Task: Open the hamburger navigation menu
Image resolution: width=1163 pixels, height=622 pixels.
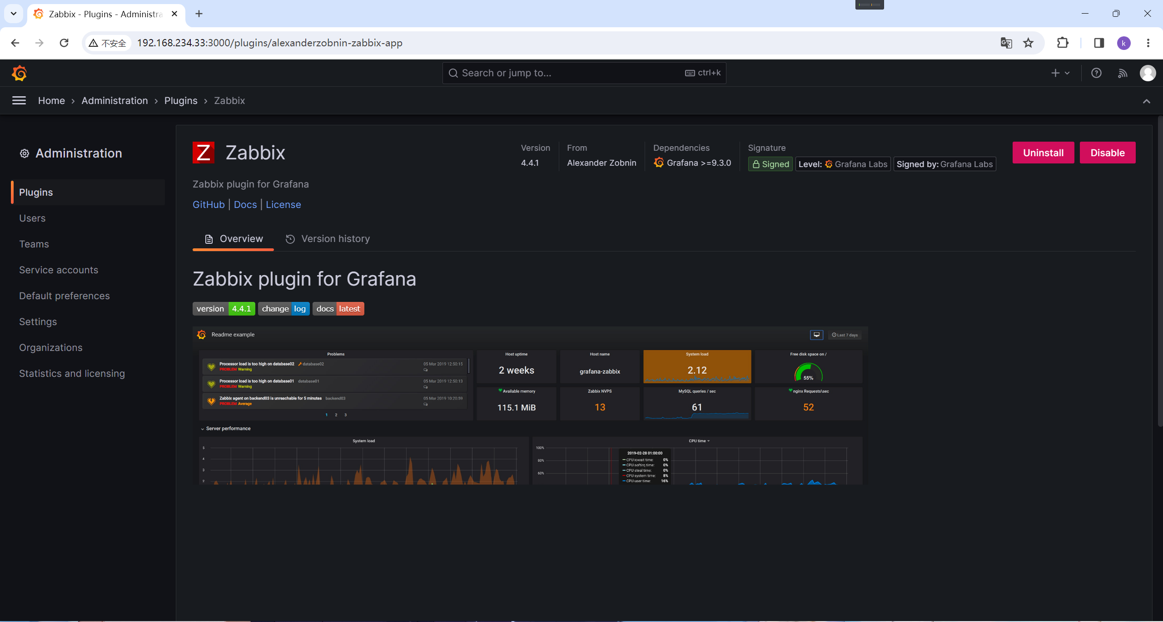Action: pyautogui.click(x=19, y=100)
